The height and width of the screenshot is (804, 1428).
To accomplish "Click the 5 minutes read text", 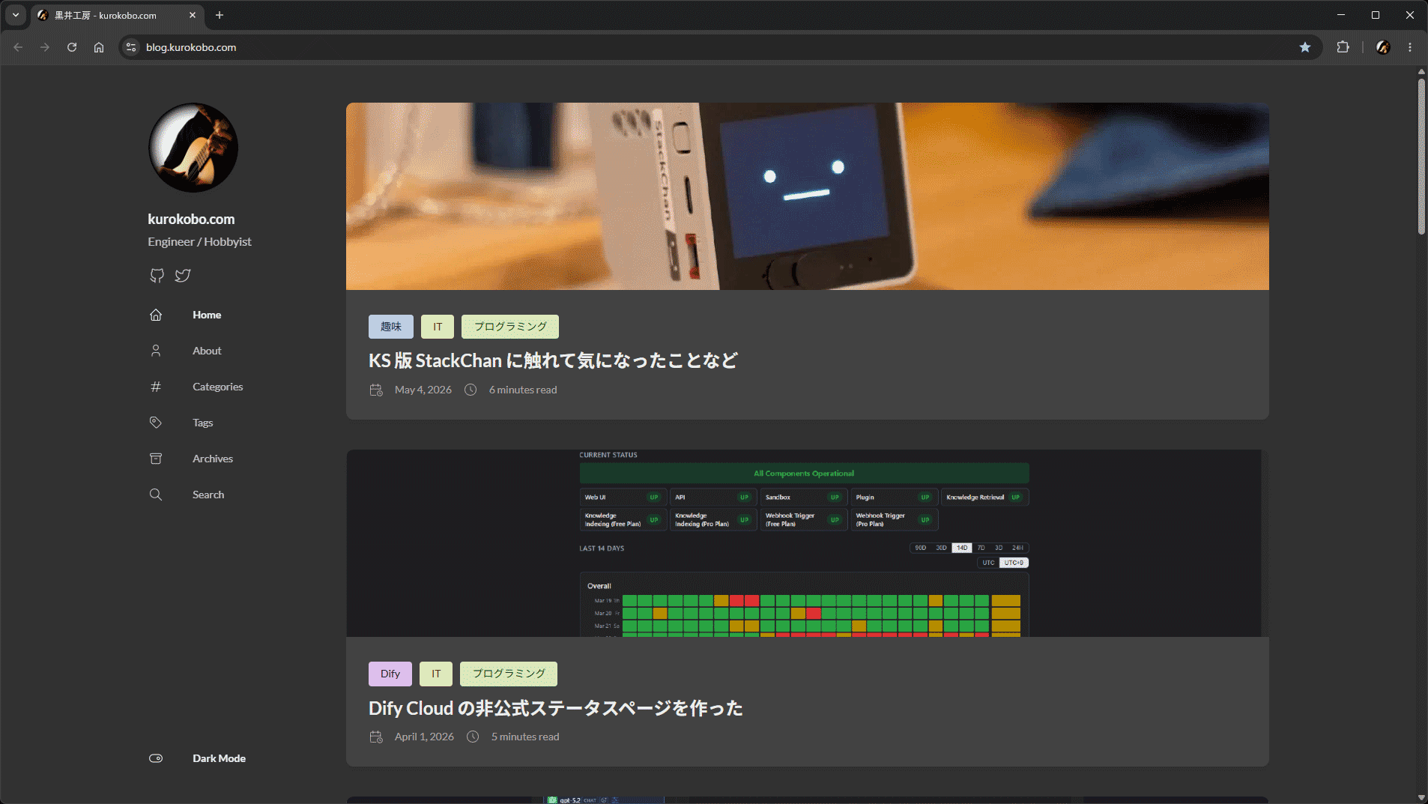I will click(525, 737).
